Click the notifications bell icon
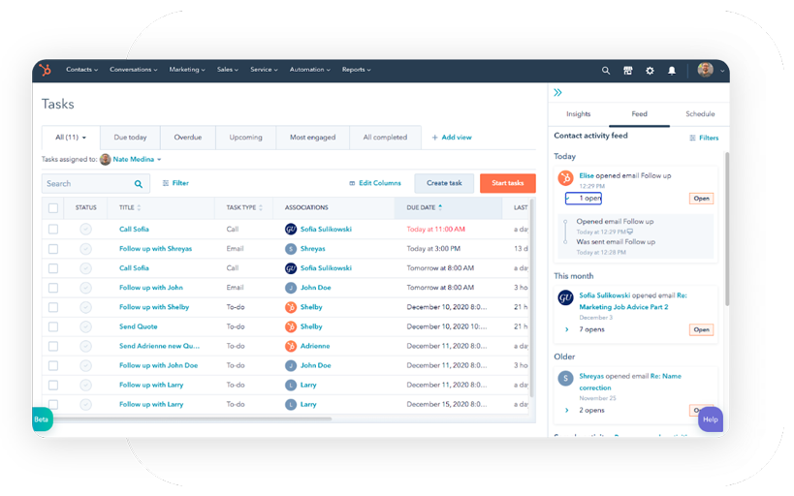The image size is (794, 496). [x=672, y=71]
